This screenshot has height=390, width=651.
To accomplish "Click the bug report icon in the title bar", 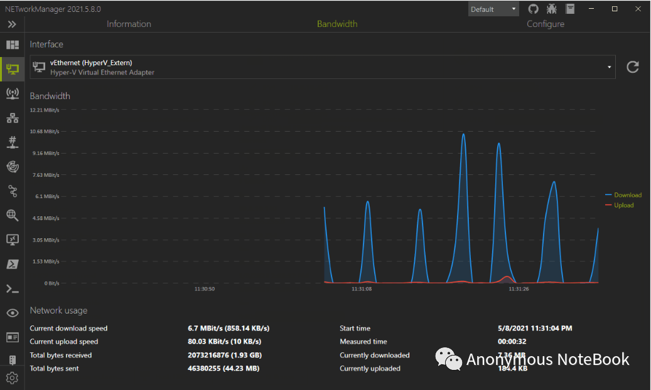I will click(552, 9).
